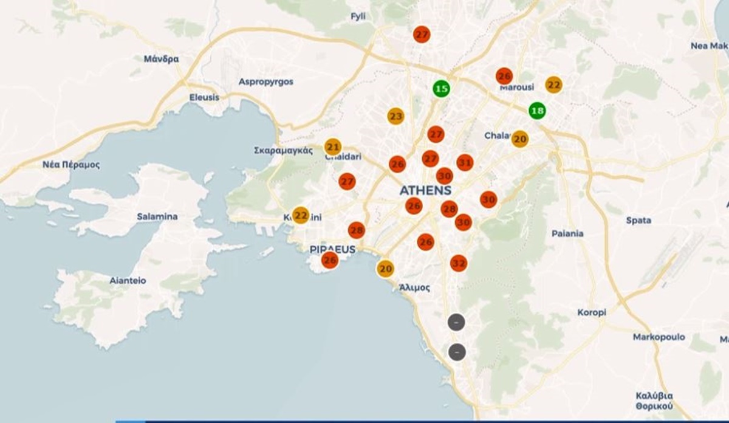Click the orange 20 marker near Alimos coast

pyautogui.click(x=385, y=267)
